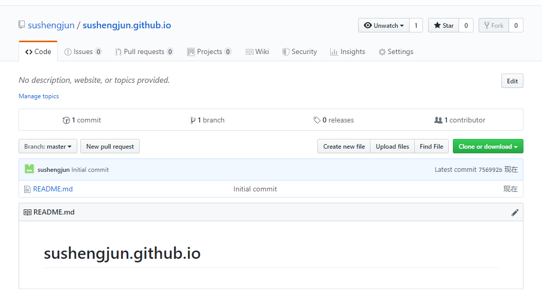
Task: Click the tag icon beside 0 releases
Action: coord(317,120)
